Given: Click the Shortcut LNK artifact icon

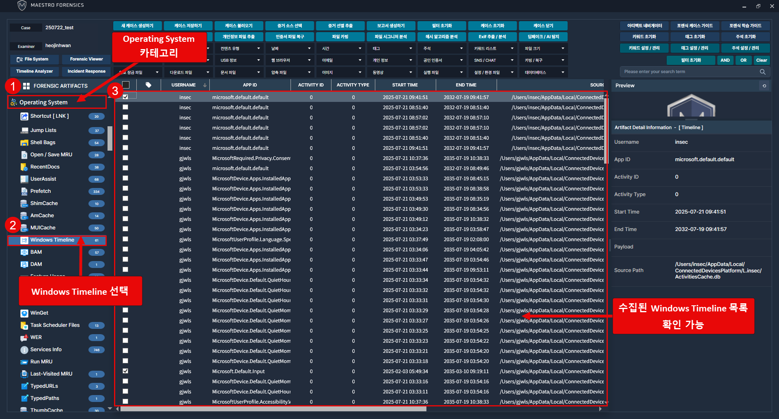Looking at the screenshot, I should [x=24, y=117].
